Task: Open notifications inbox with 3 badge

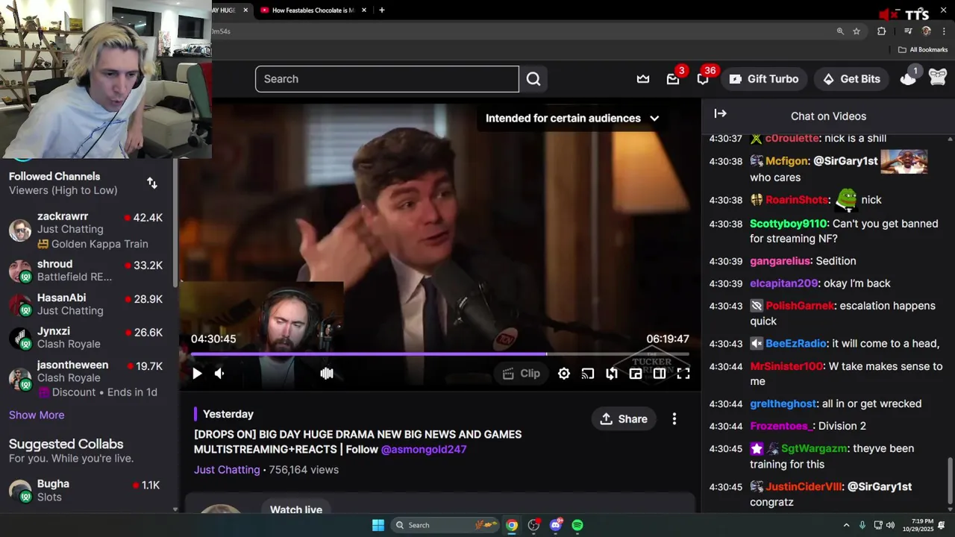Action: pyautogui.click(x=673, y=78)
